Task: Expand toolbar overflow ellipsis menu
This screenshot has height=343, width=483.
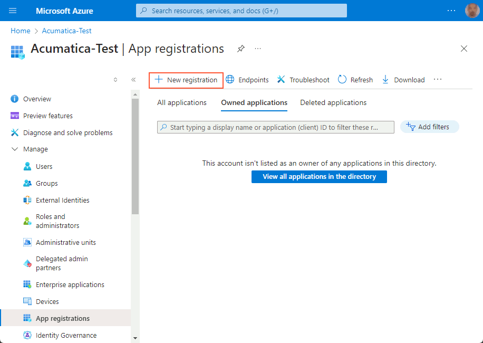Action: 437,80
